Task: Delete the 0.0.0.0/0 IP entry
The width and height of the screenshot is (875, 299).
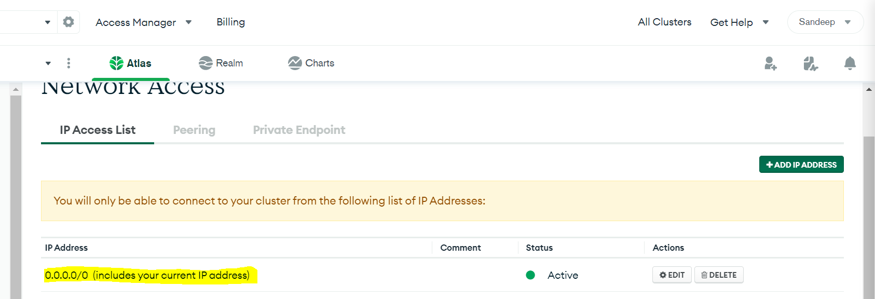Action: [x=719, y=275]
